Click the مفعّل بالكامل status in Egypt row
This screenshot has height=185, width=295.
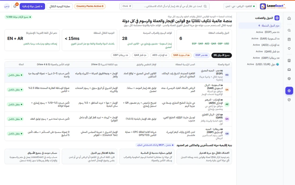[x=15, y=75]
